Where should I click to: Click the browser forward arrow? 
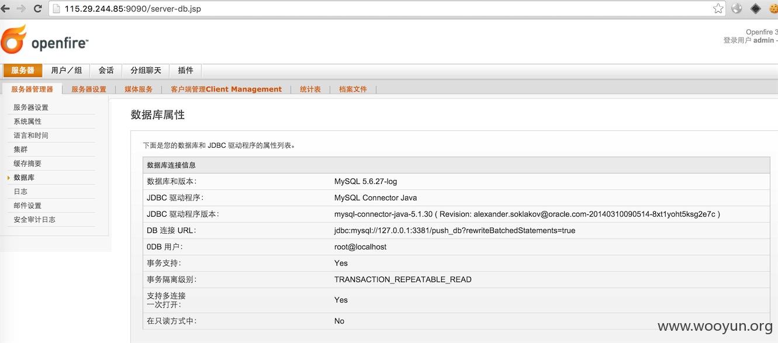click(22, 9)
